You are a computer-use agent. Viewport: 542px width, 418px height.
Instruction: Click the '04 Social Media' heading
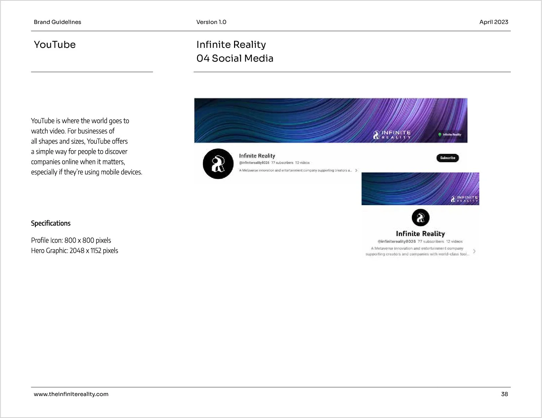(235, 58)
